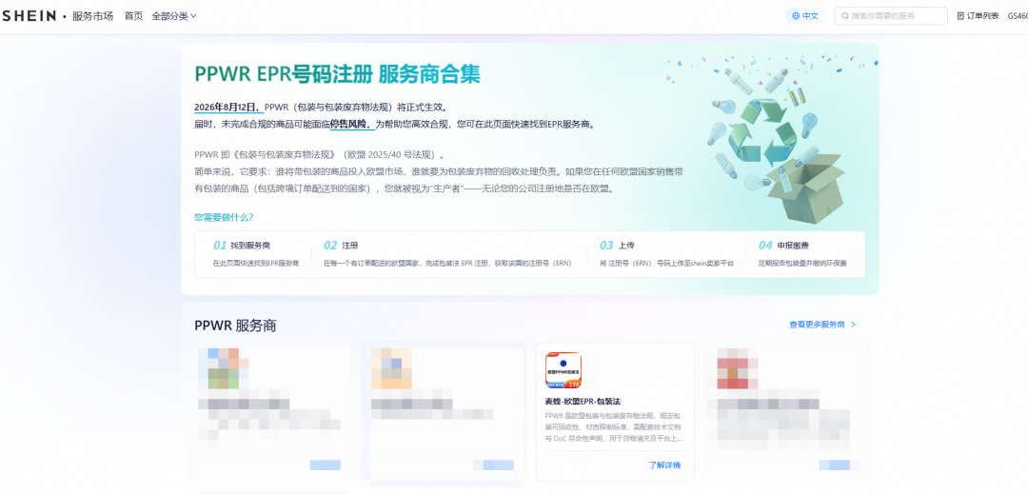Click step 01 找到服务商

241,246
